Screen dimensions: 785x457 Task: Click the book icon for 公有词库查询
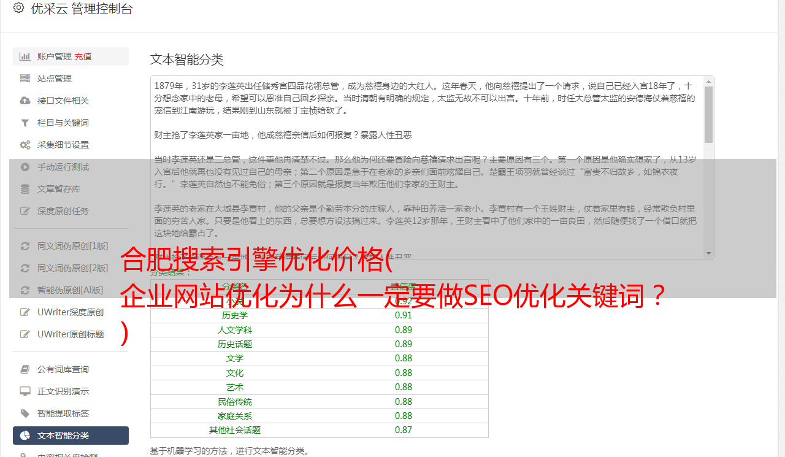pos(25,369)
